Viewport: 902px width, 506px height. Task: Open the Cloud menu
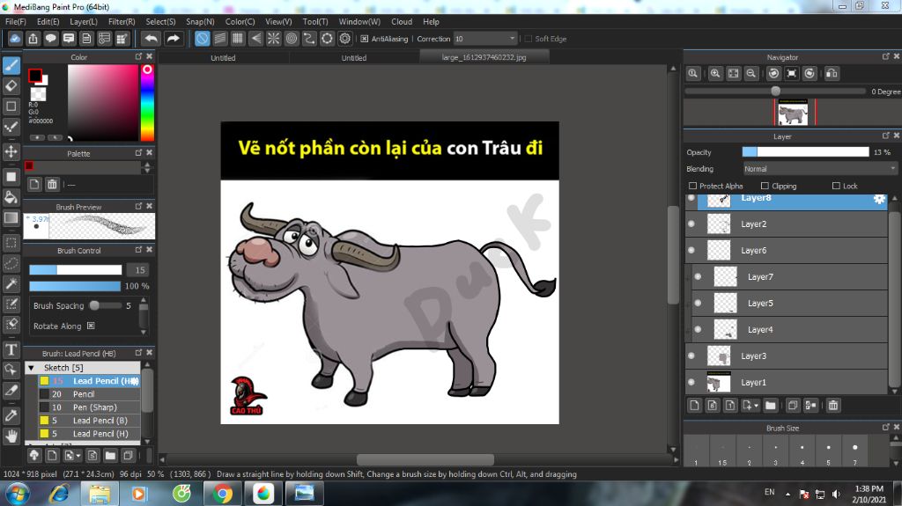pos(402,21)
